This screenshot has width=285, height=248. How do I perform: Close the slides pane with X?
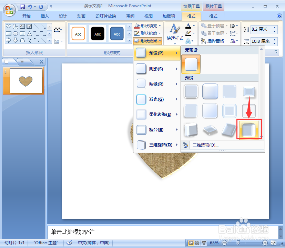click(41, 62)
